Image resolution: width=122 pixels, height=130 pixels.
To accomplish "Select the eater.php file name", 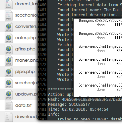I will point(26,38).
